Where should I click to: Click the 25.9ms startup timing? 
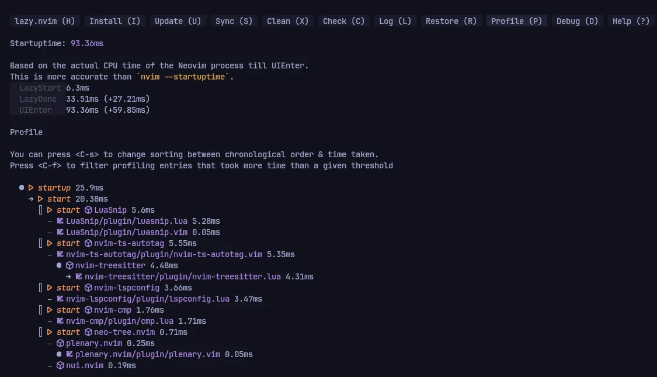[89, 188]
